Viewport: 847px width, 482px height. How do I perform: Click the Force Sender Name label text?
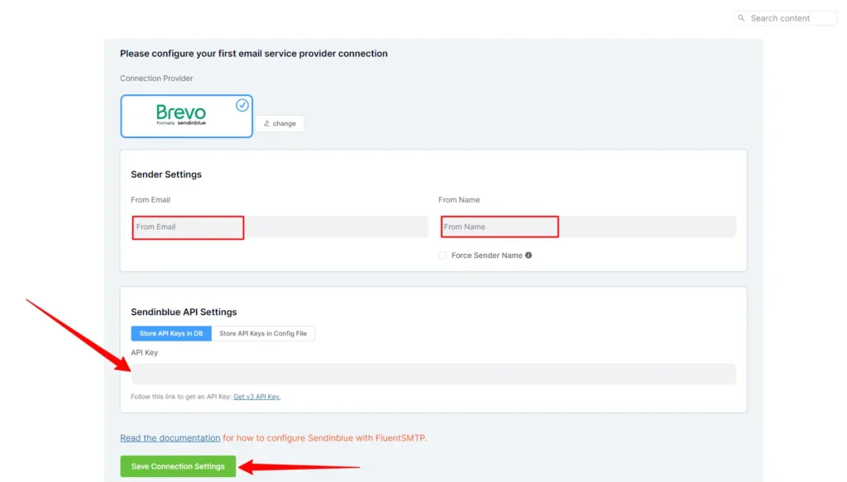click(486, 255)
